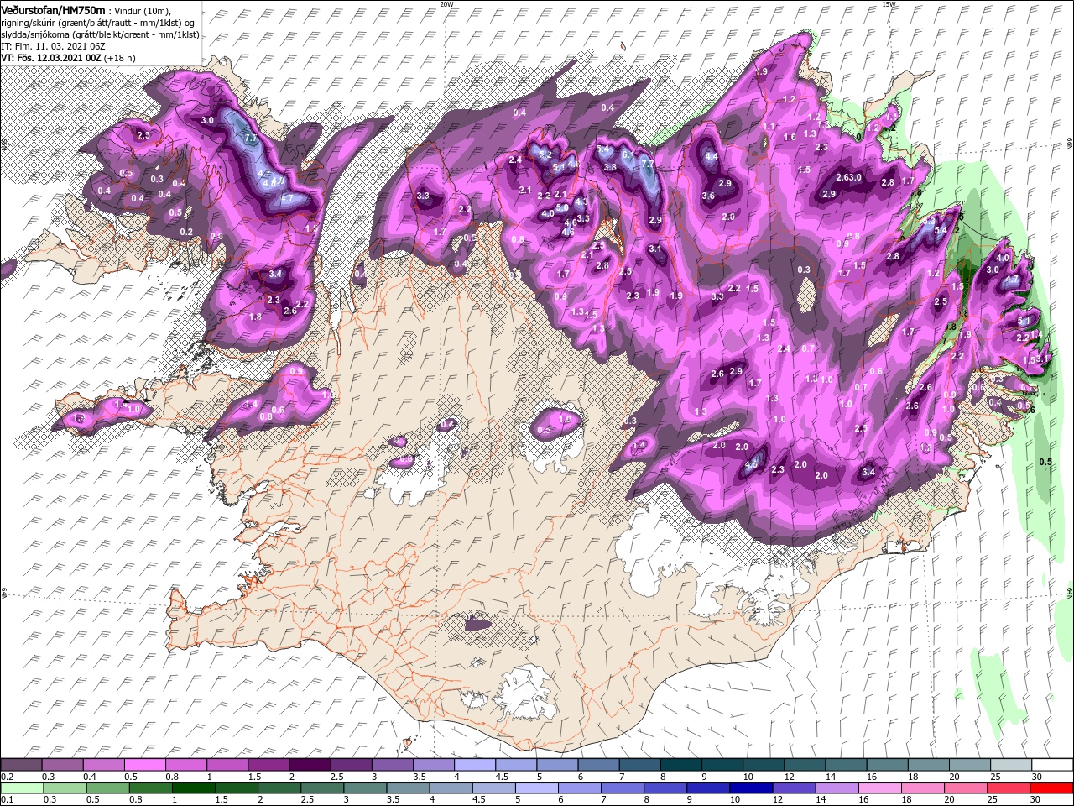The height and width of the screenshot is (806, 1074).
Task: Pick the pale grey 25 snow legend swatch
Action: tap(1012, 764)
